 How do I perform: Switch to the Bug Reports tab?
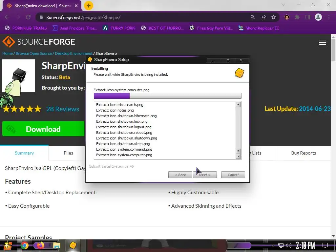point(304,153)
